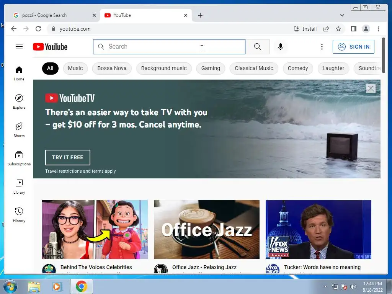This screenshot has height=294, width=392.
Task: Reload the page
Action: (x=38, y=29)
